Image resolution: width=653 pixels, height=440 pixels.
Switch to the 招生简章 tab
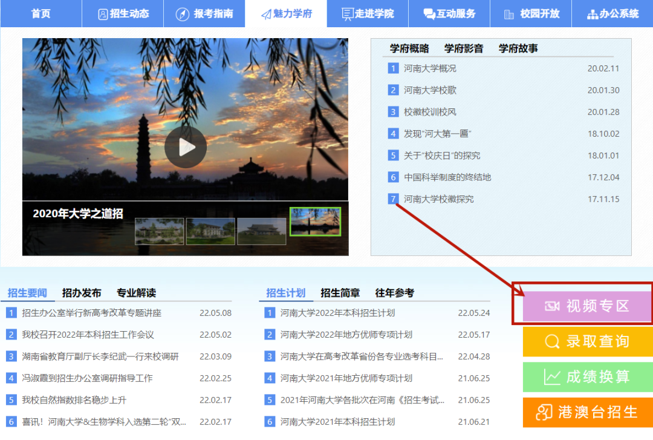point(340,293)
